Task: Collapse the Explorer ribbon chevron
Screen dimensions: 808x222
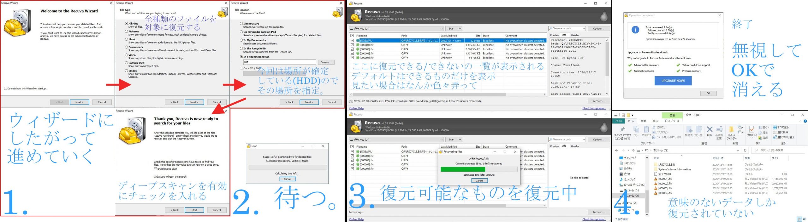Action: [x=800, y=121]
